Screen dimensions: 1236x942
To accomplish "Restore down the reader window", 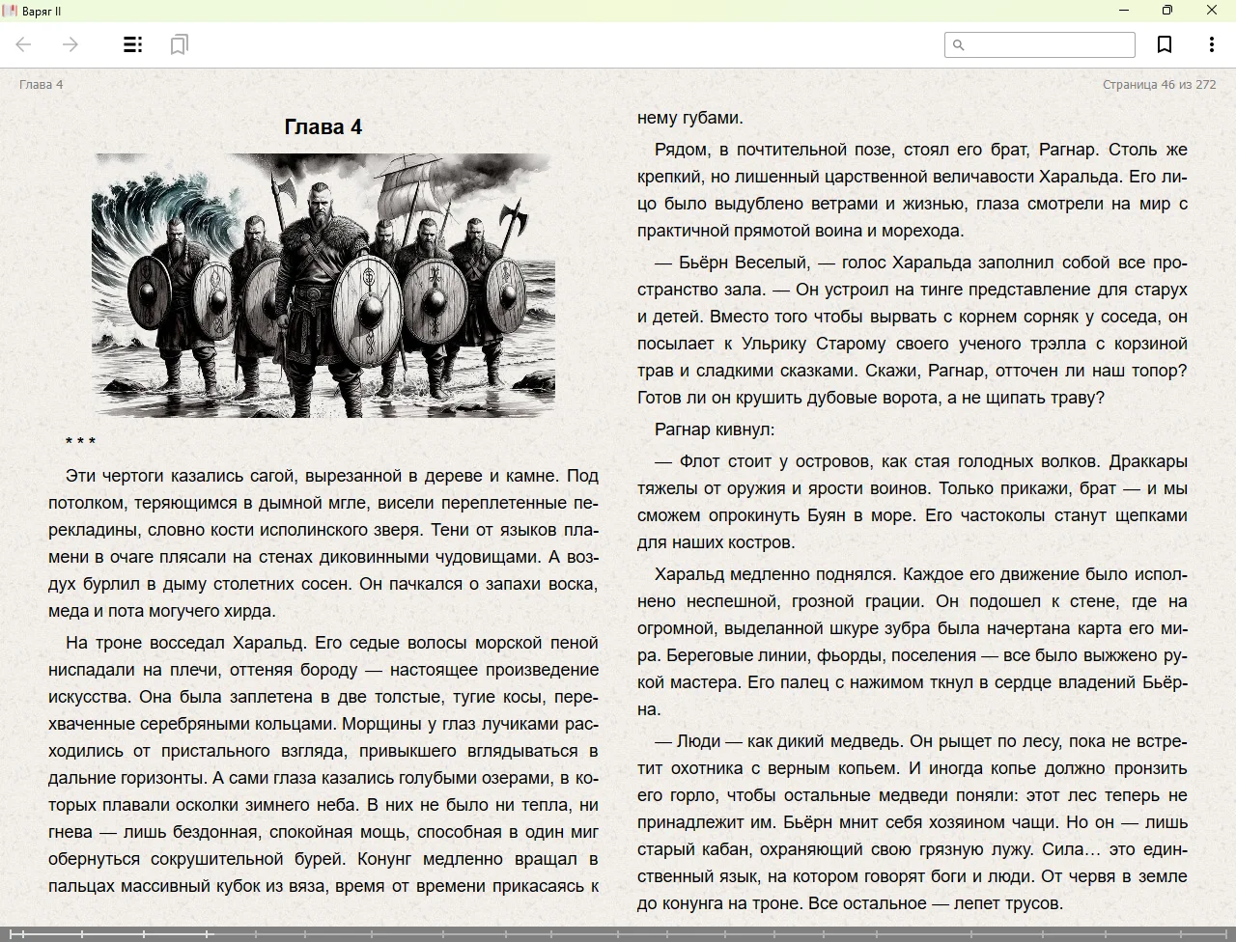I will click(x=1167, y=11).
